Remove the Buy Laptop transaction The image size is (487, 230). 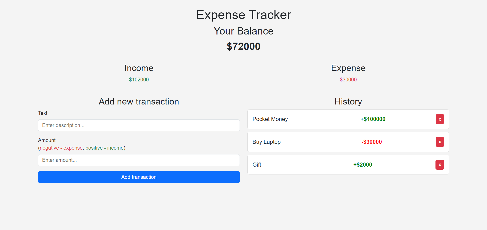[x=440, y=142]
